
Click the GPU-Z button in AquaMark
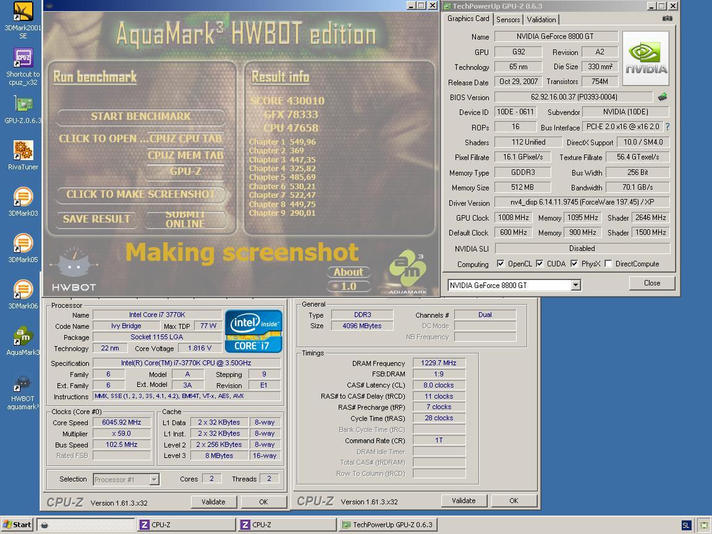pos(185,172)
